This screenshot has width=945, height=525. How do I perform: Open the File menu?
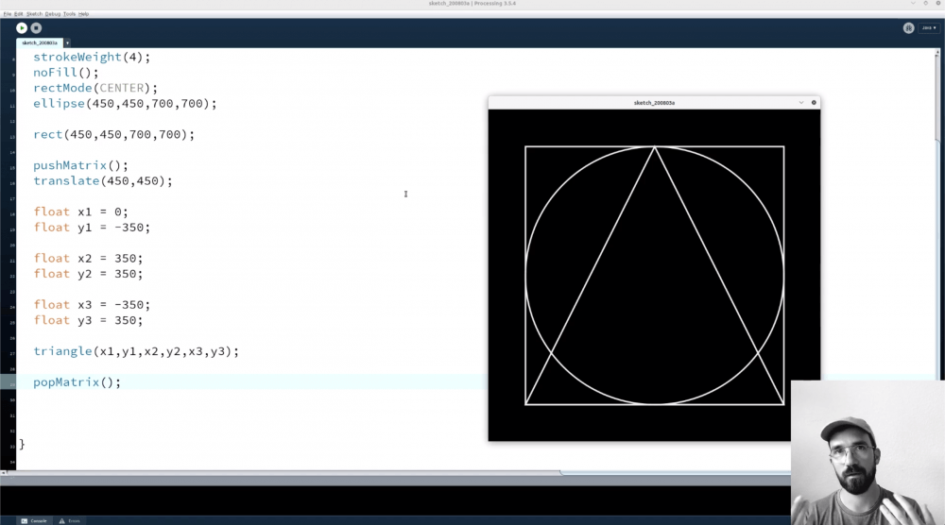(x=7, y=14)
